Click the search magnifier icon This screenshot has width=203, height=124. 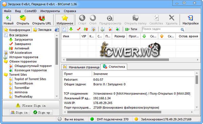click(x=182, y=30)
